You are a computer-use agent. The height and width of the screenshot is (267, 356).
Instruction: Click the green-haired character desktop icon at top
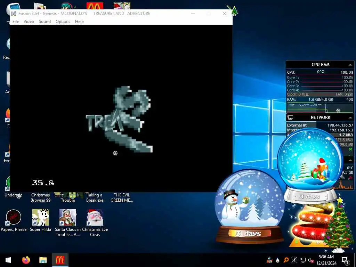coord(67,6)
